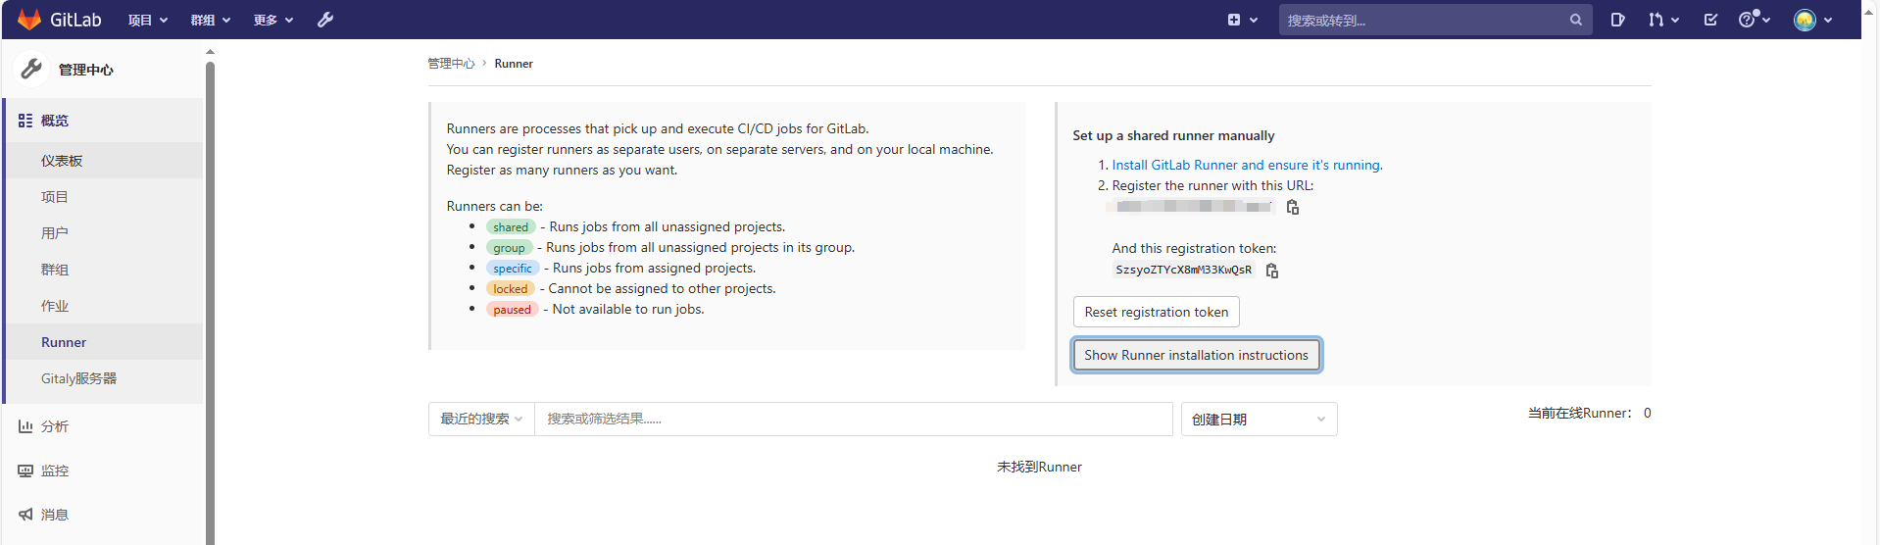This screenshot has width=1880, height=545.
Task: Expand the 最近的搜索 dropdown
Action: 481,419
